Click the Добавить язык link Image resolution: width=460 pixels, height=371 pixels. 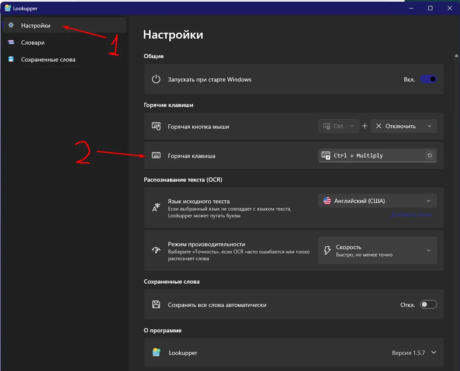pyautogui.click(x=412, y=215)
